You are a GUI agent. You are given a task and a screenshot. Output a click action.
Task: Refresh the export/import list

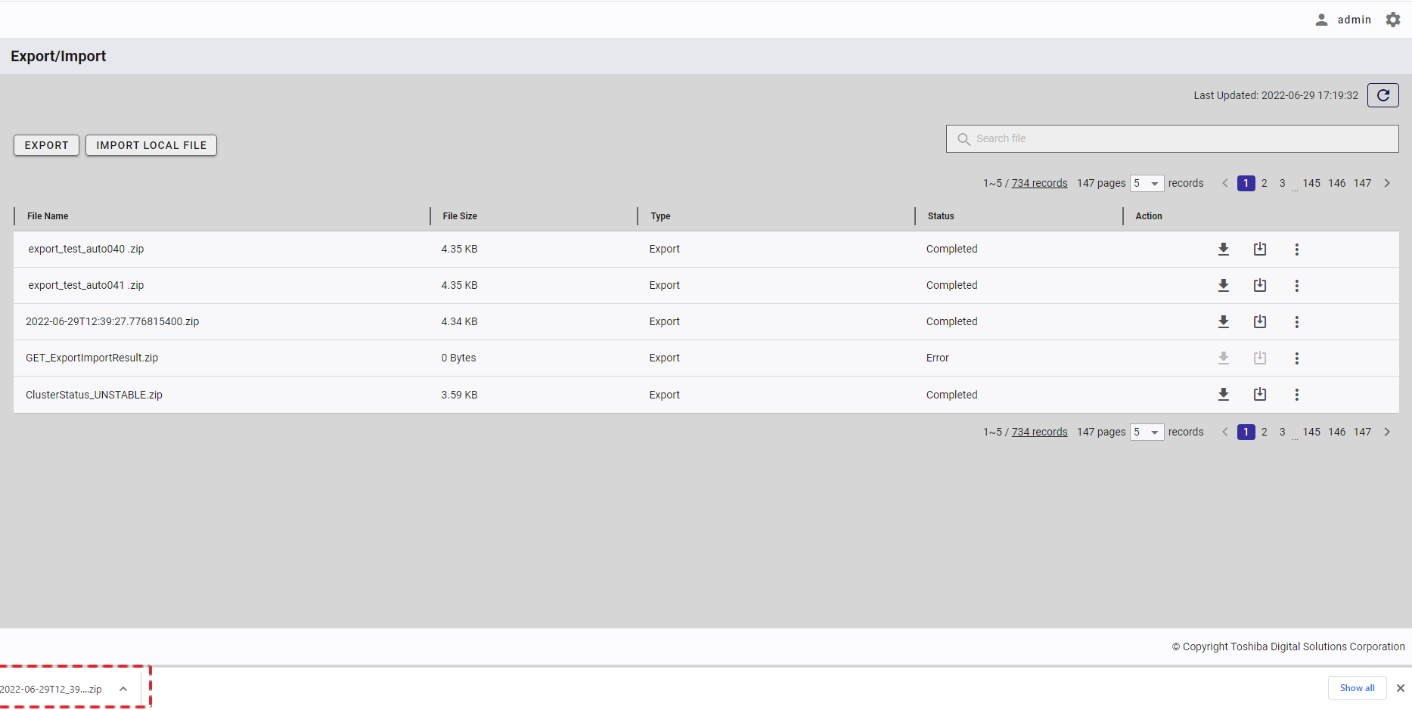tap(1383, 95)
